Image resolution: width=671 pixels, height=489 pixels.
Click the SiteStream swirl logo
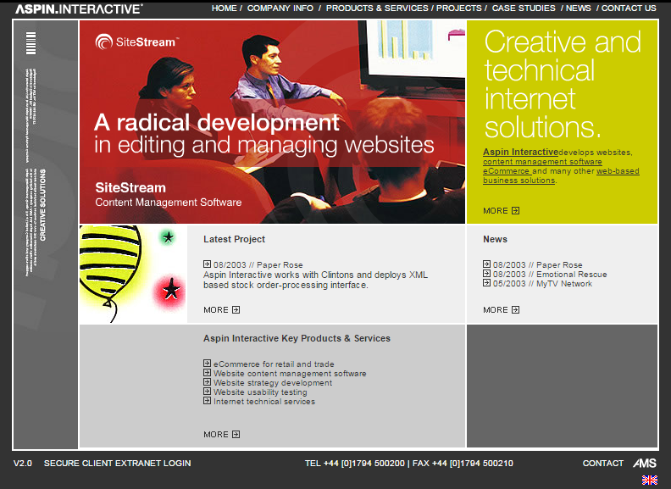point(103,42)
